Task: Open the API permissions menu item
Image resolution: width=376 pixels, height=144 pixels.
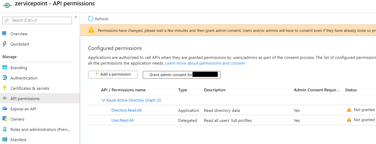Action: click(x=25, y=98)
